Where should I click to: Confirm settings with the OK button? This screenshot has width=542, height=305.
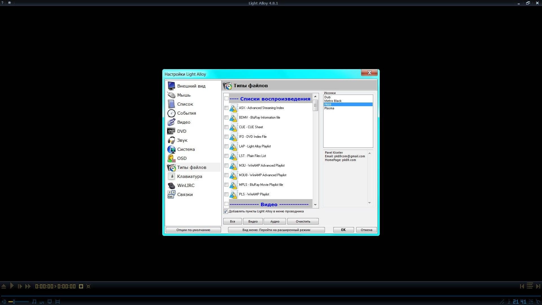pos(344,230)
